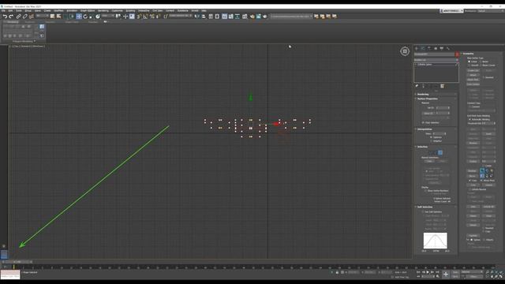Select Spline sub-object level icon
The height and width of the screenshot is (284, 505).
pyautogui.click(x=440, y=152)
